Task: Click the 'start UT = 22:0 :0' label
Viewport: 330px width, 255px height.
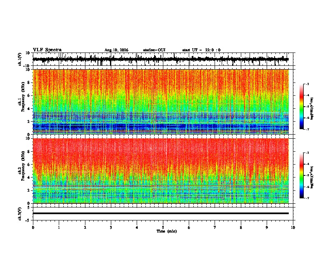Action: (201, 50)
